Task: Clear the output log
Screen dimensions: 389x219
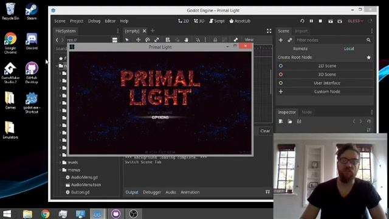Action: (265, 131)
